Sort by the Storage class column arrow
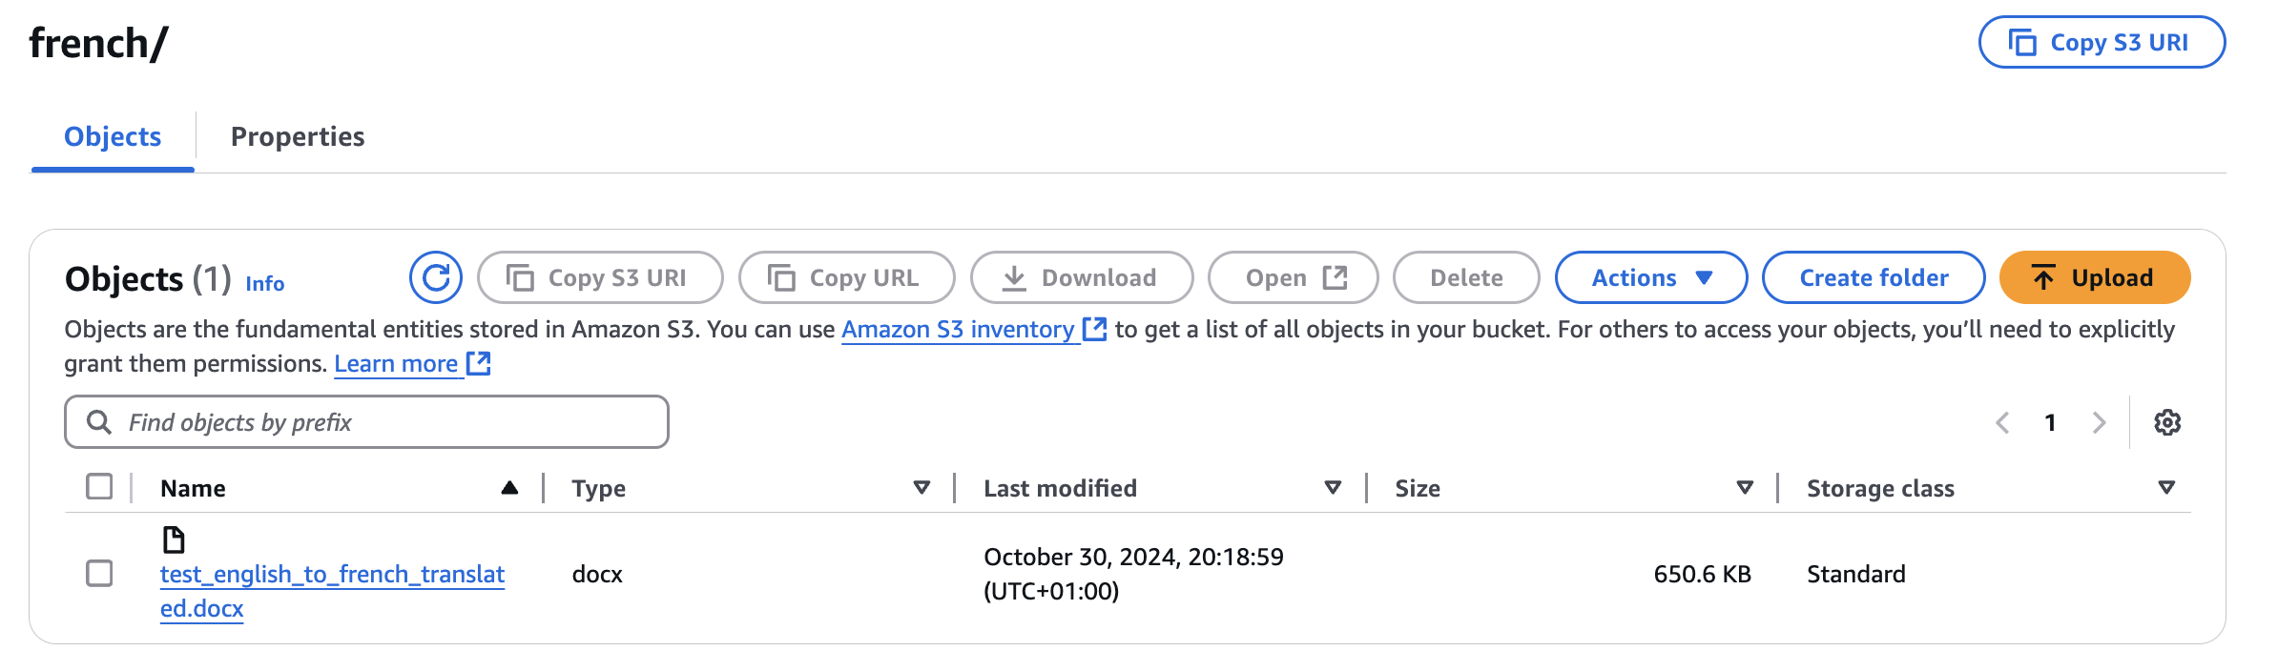Screen dimensions: 2278x671 tap(2166, 488)
